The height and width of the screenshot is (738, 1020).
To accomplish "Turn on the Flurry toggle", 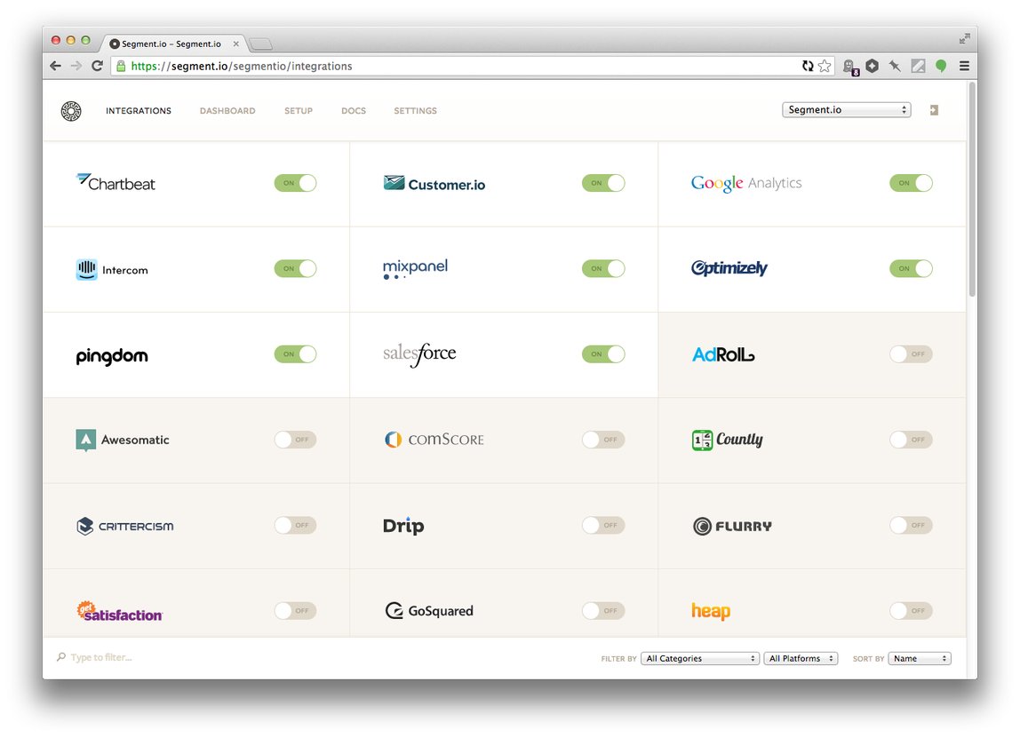I will (x=911, y=526).
